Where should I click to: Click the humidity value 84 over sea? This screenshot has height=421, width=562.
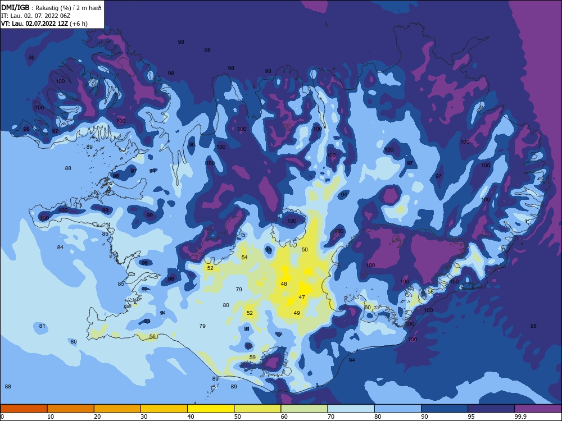coord(60,248)
